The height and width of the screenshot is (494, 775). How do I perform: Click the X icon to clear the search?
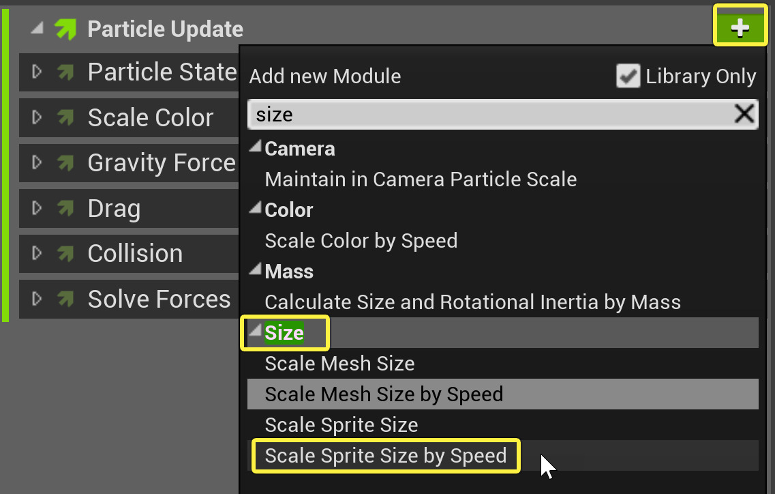[x=746, y=114]
